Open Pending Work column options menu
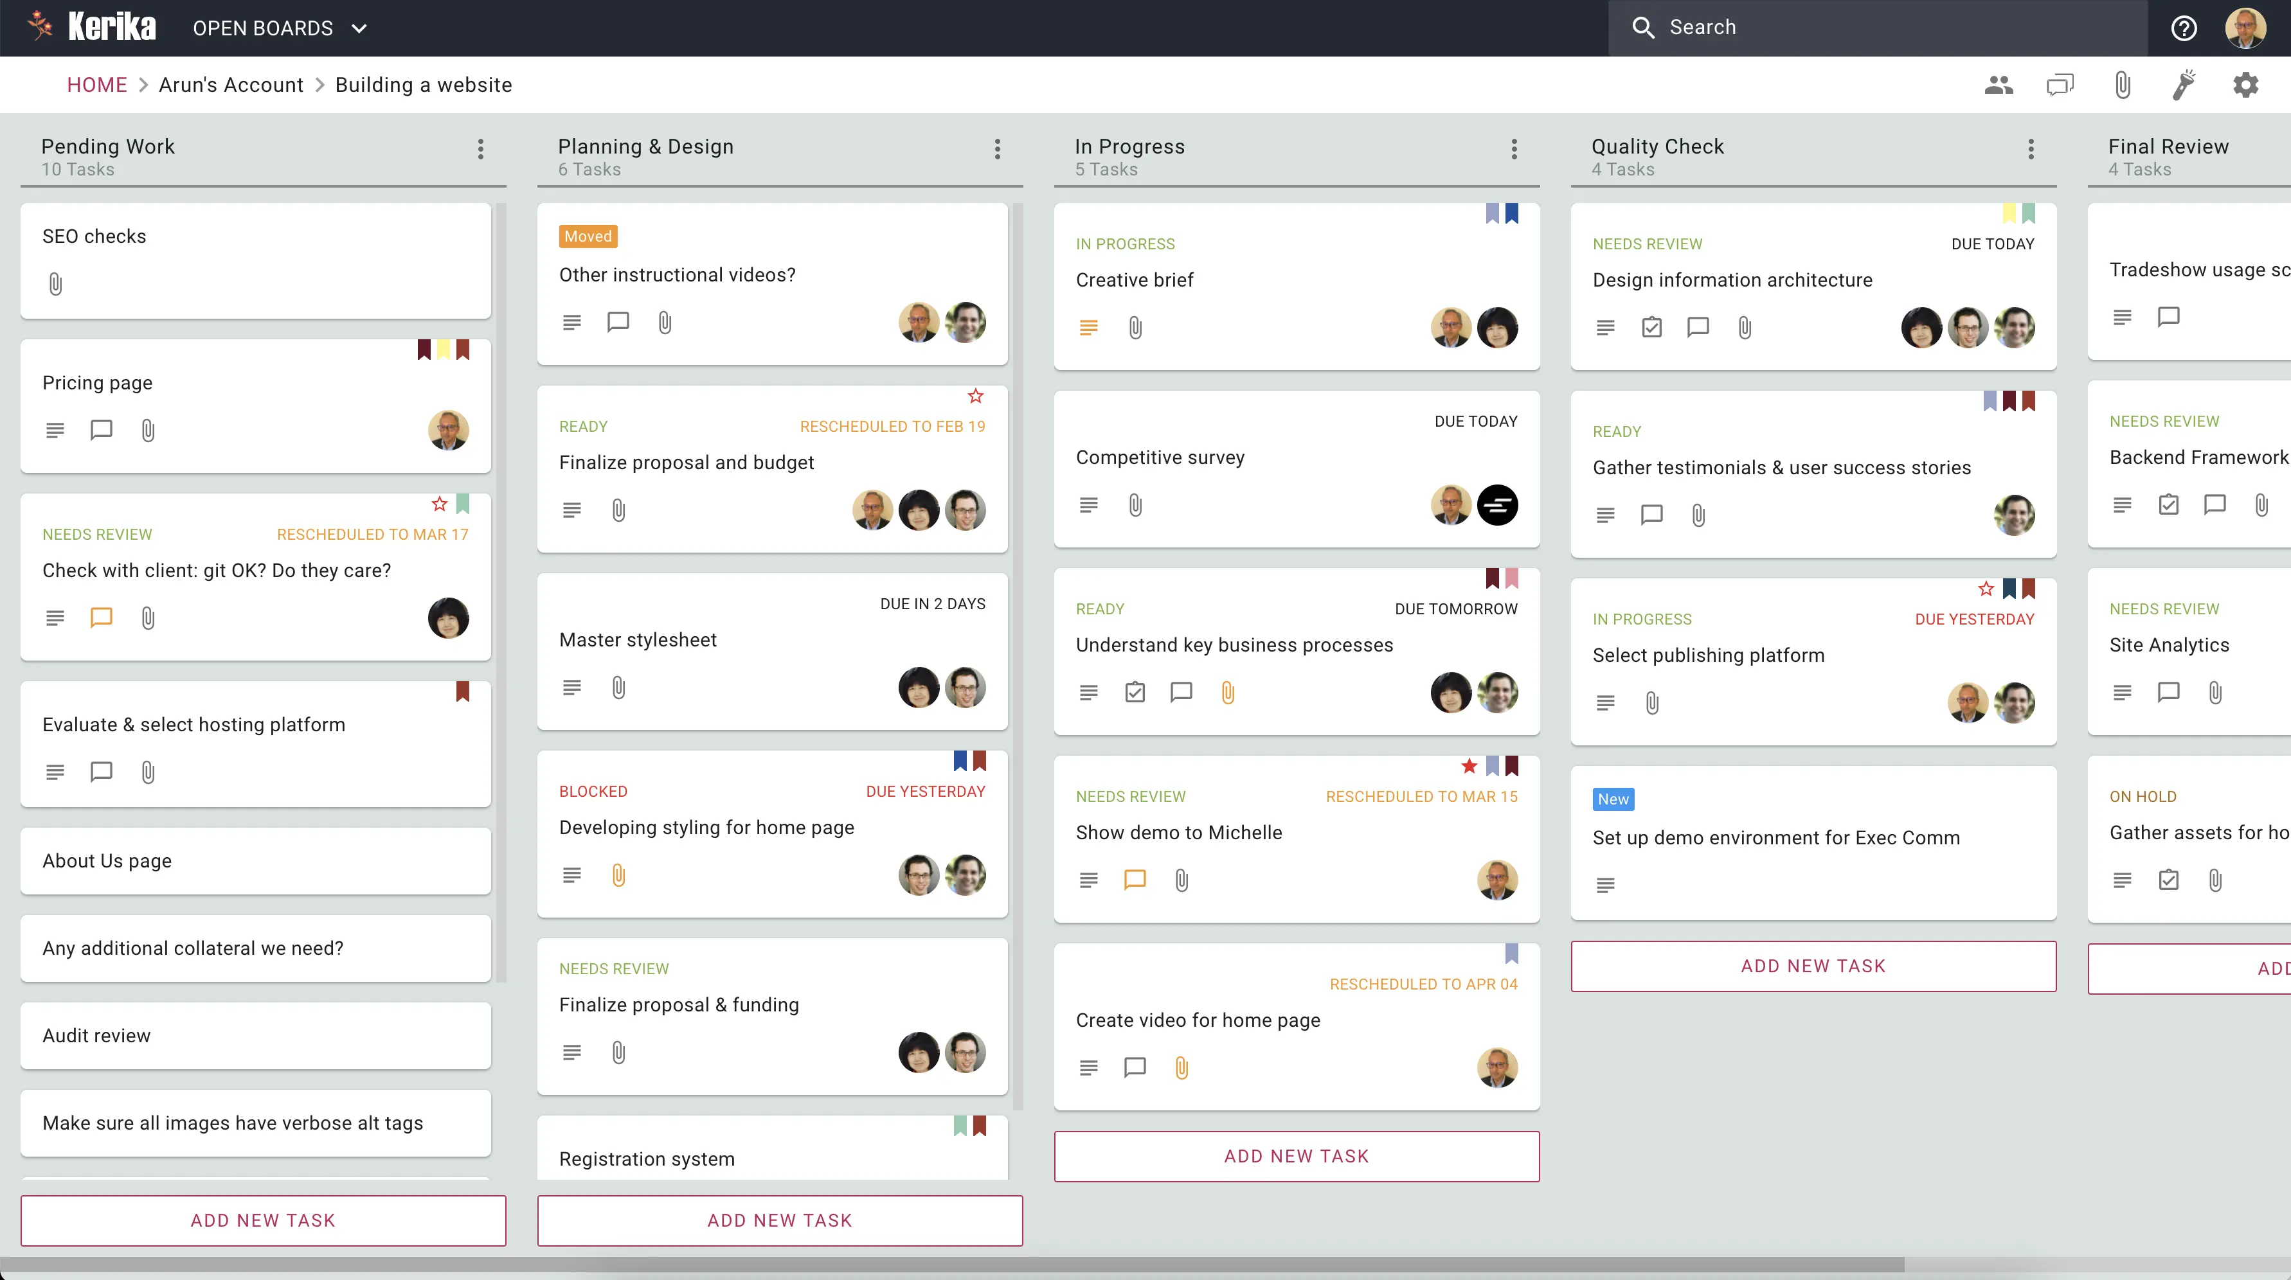Image resolution: width=2291 pixels, height=1280 pixels. (x=480, y=149)
